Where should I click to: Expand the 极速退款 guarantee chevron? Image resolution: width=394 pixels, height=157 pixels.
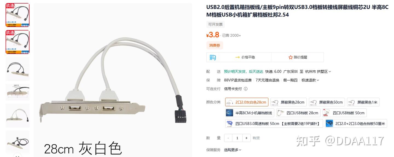318,80
